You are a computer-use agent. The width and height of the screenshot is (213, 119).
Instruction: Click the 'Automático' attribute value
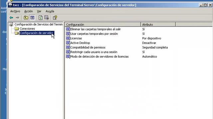pos(149,57)
